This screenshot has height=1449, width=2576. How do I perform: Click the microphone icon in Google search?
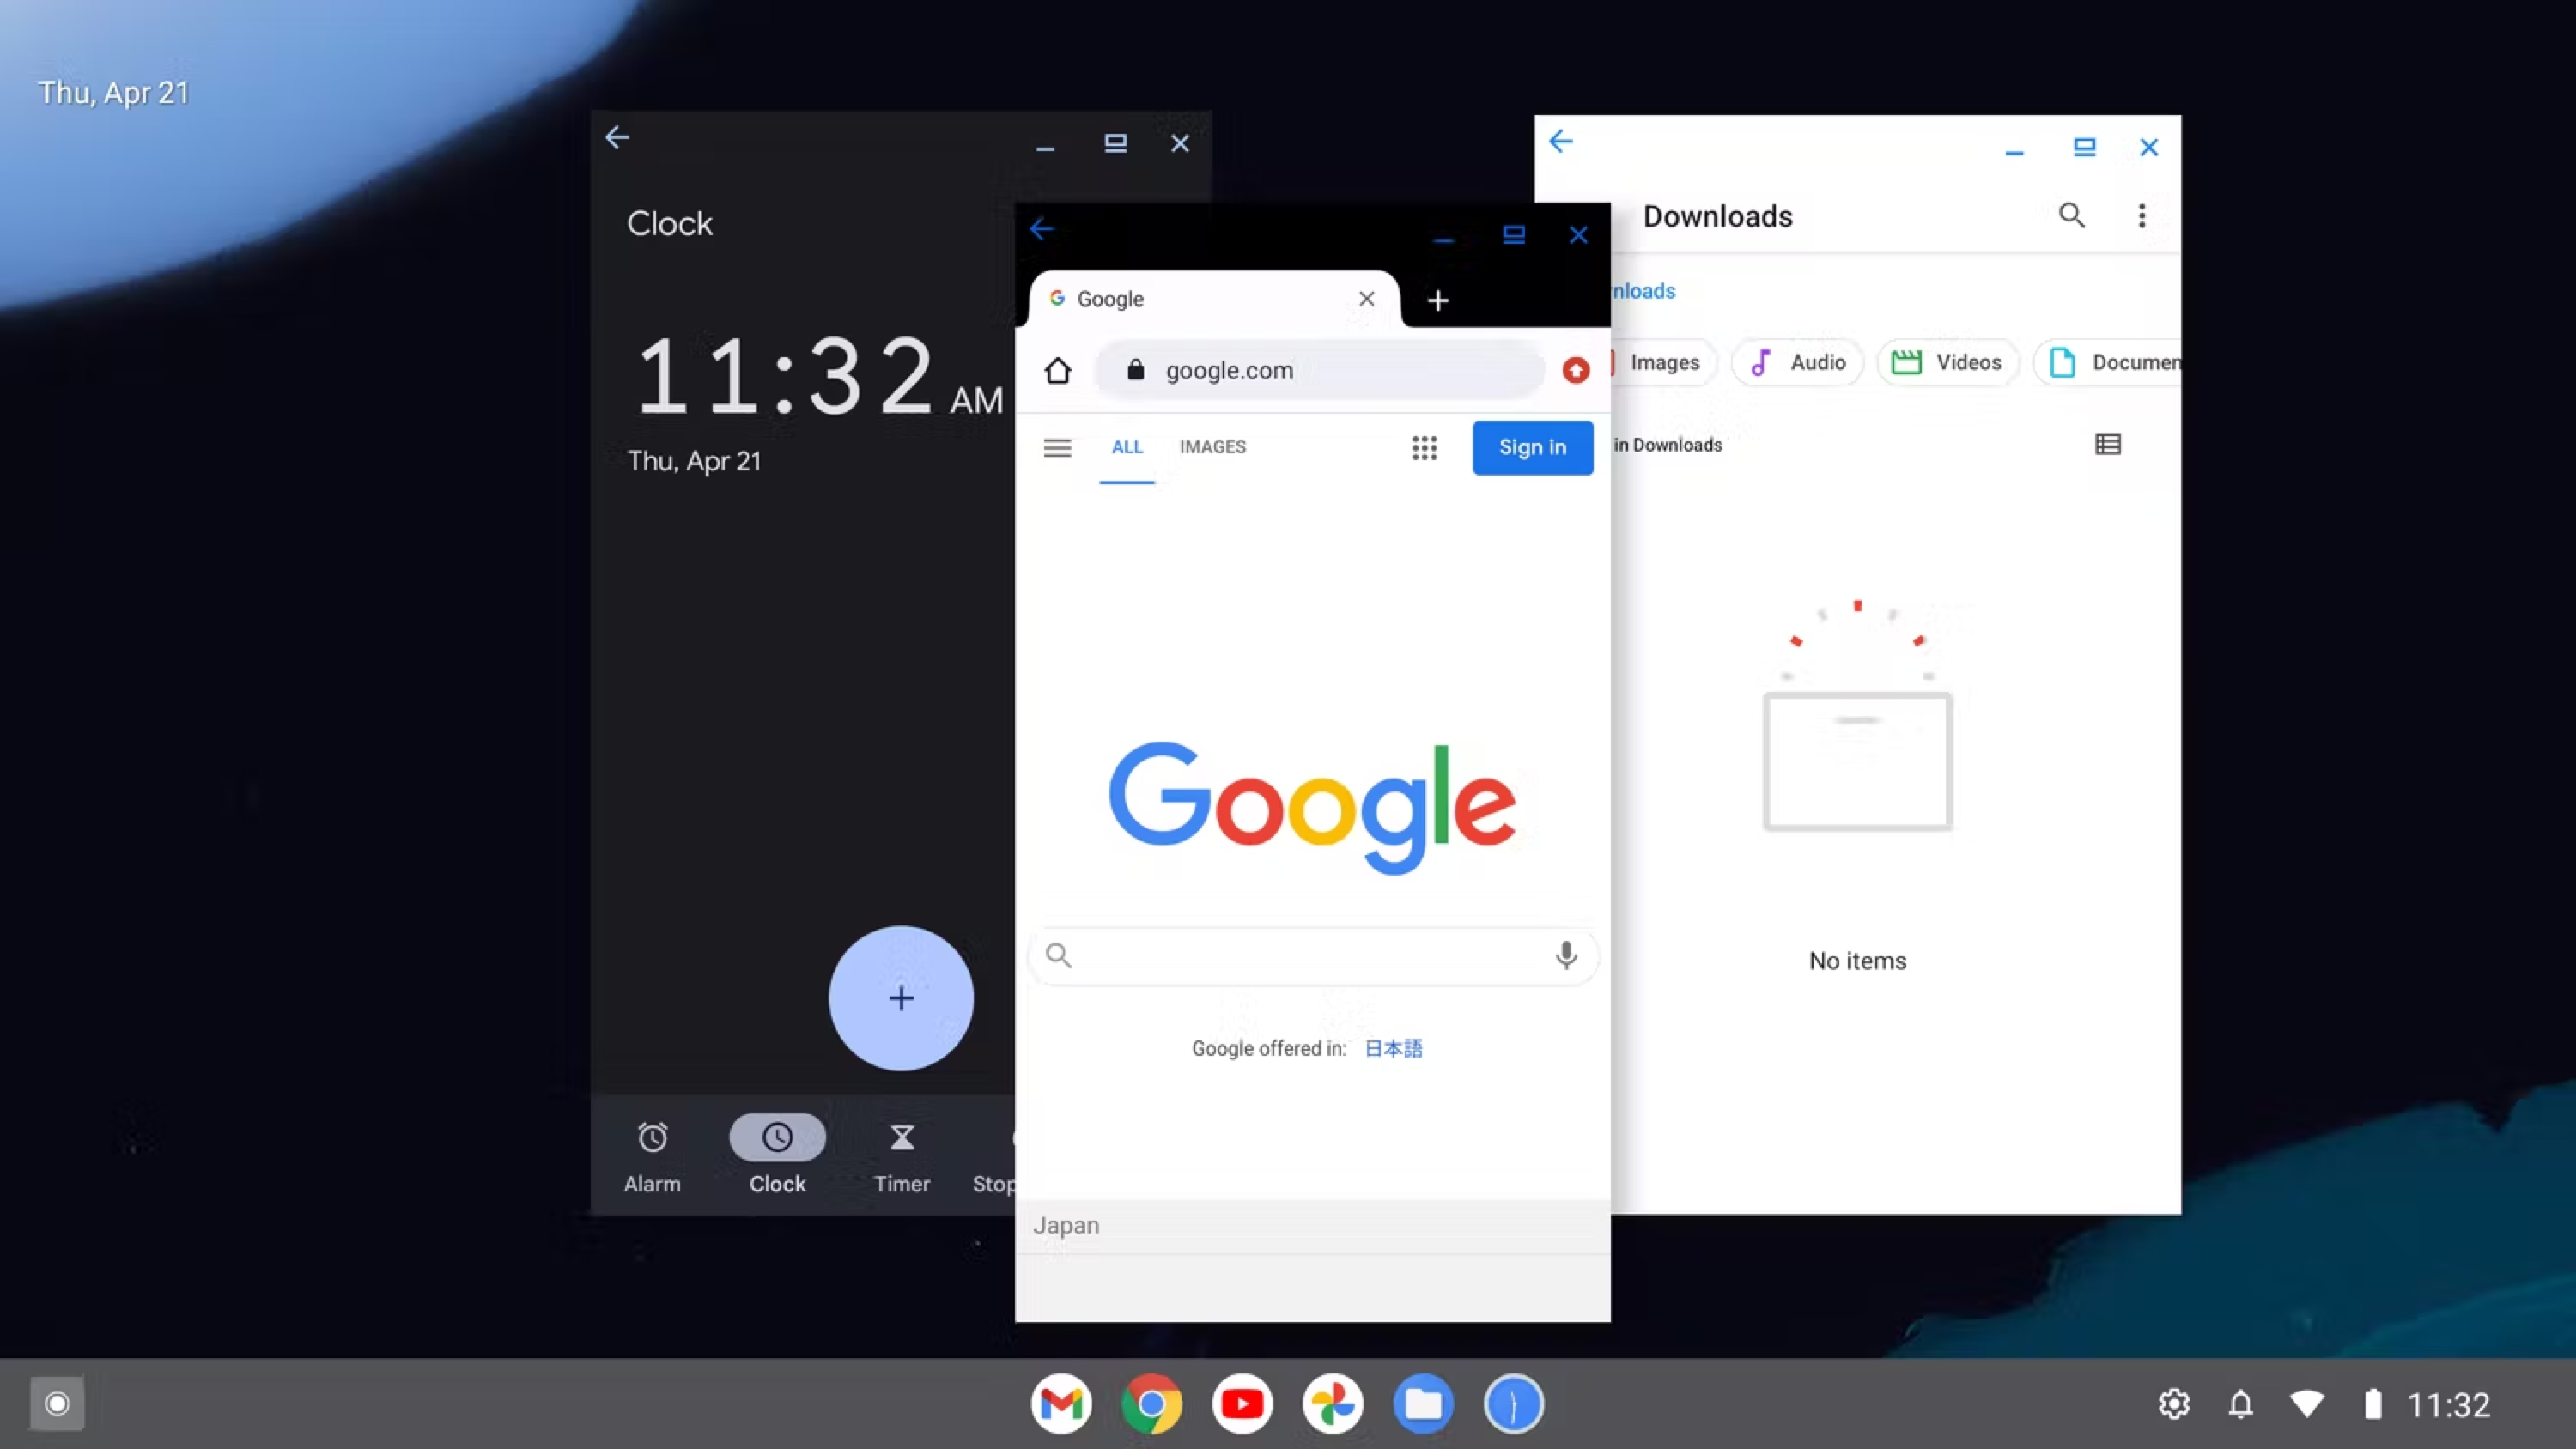[1565, 955]
